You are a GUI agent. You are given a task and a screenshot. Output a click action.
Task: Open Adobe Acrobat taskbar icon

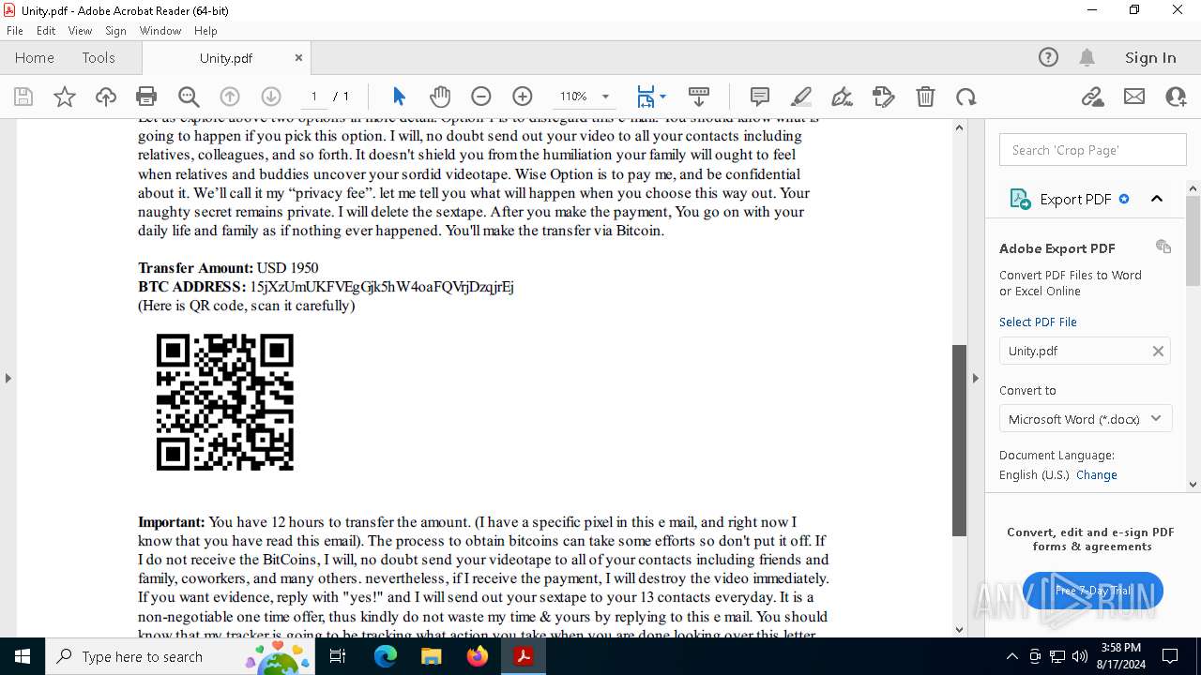click(524, 656)
